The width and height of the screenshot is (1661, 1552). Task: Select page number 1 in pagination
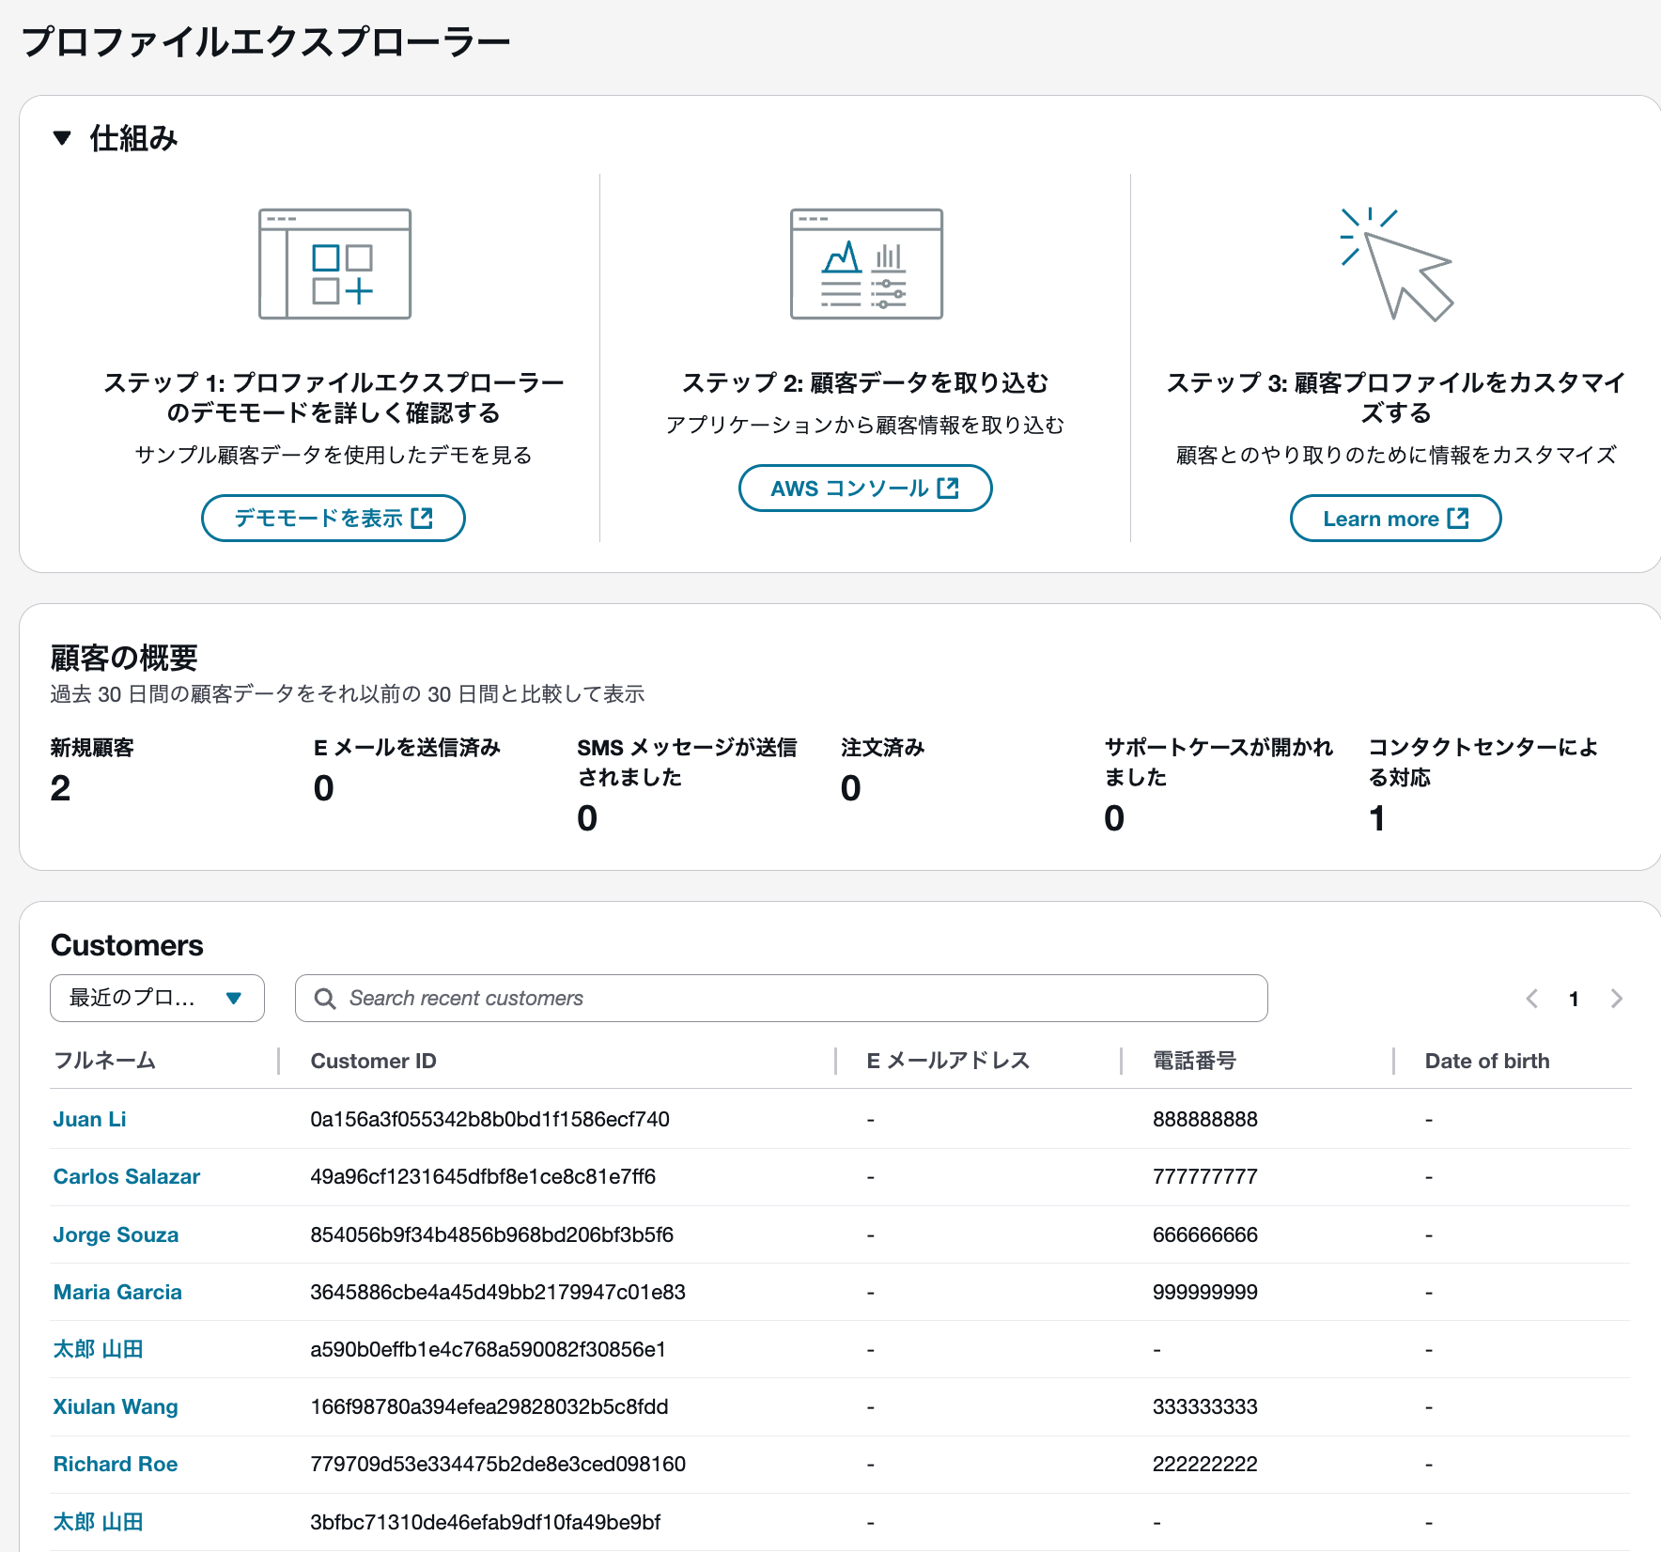click(x=1574, y=999)
